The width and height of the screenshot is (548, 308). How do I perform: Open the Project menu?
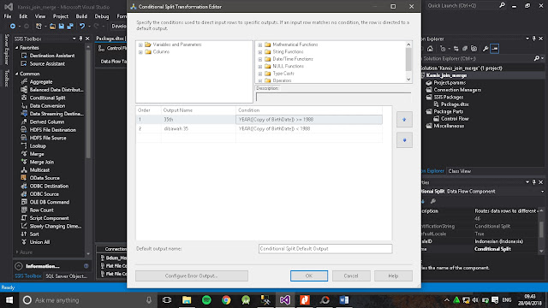click(61, 16)
